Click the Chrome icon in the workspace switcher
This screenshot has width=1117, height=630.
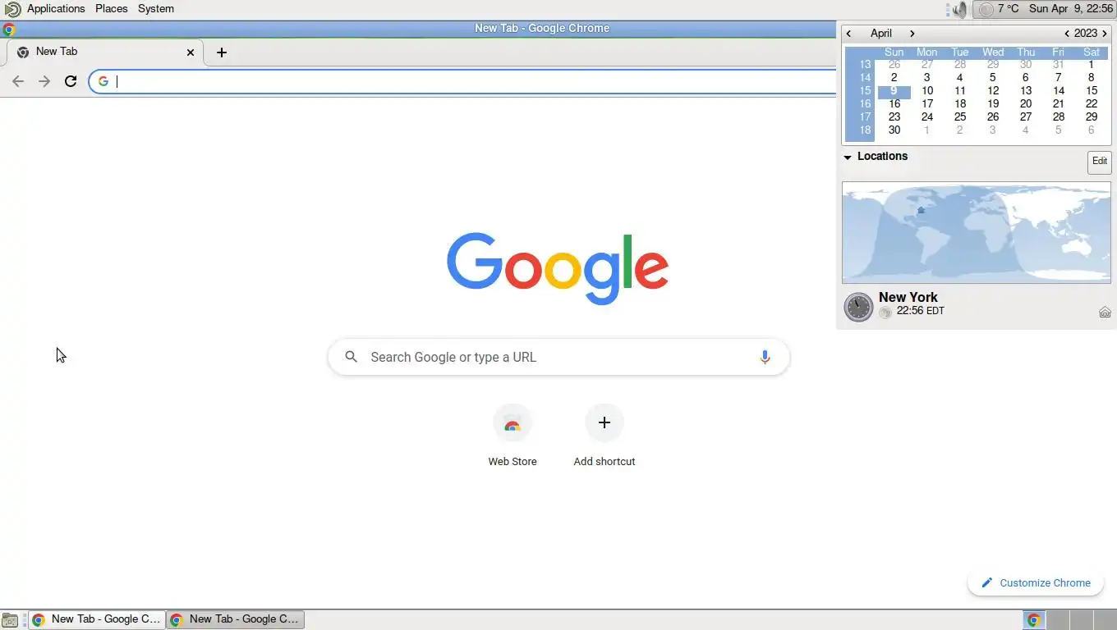pos(1034,620)
